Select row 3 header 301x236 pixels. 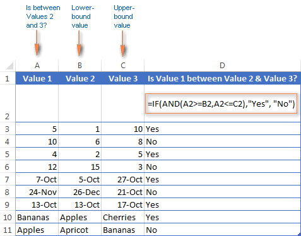pos(8,129)
